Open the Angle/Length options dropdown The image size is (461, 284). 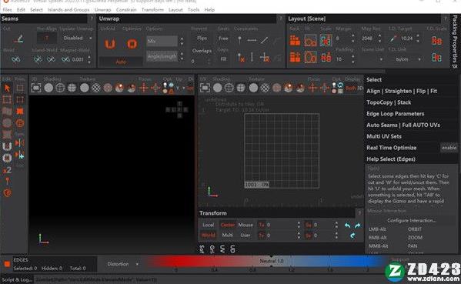pyautogui.click(x=162, y=56)
